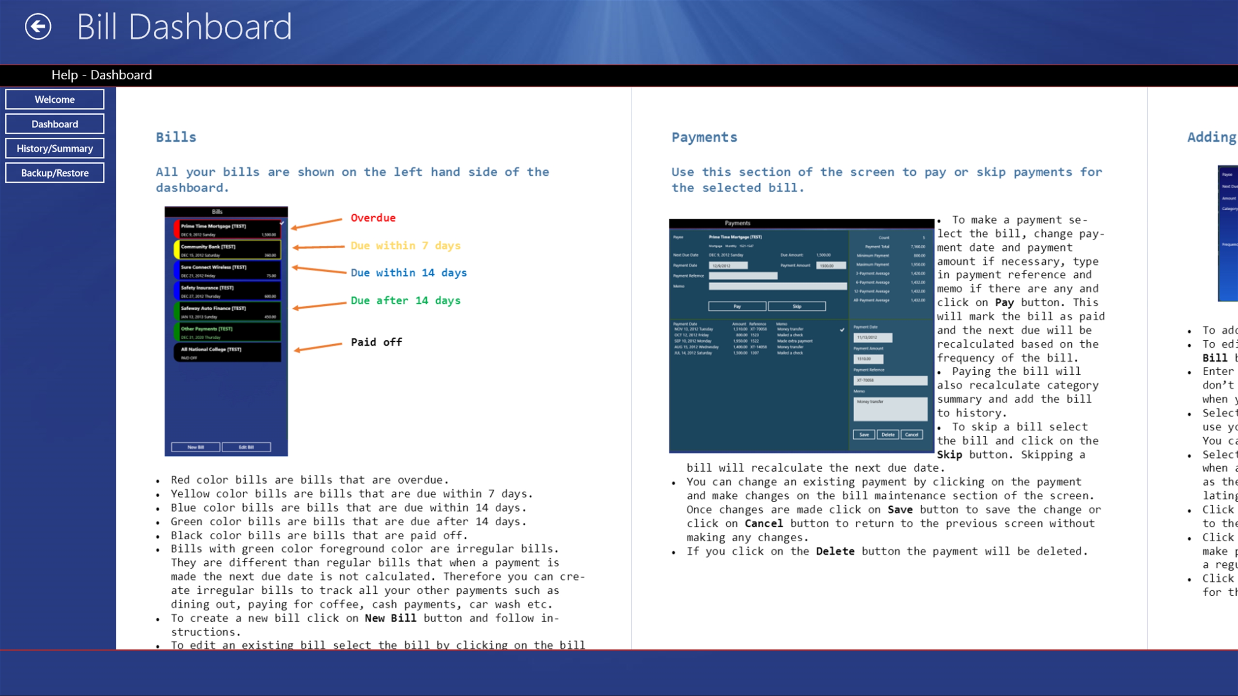The width and height of the screenshot is (1238, 696).
Task: Select the Dashboard help section
Action: click(x=54, y=124)
